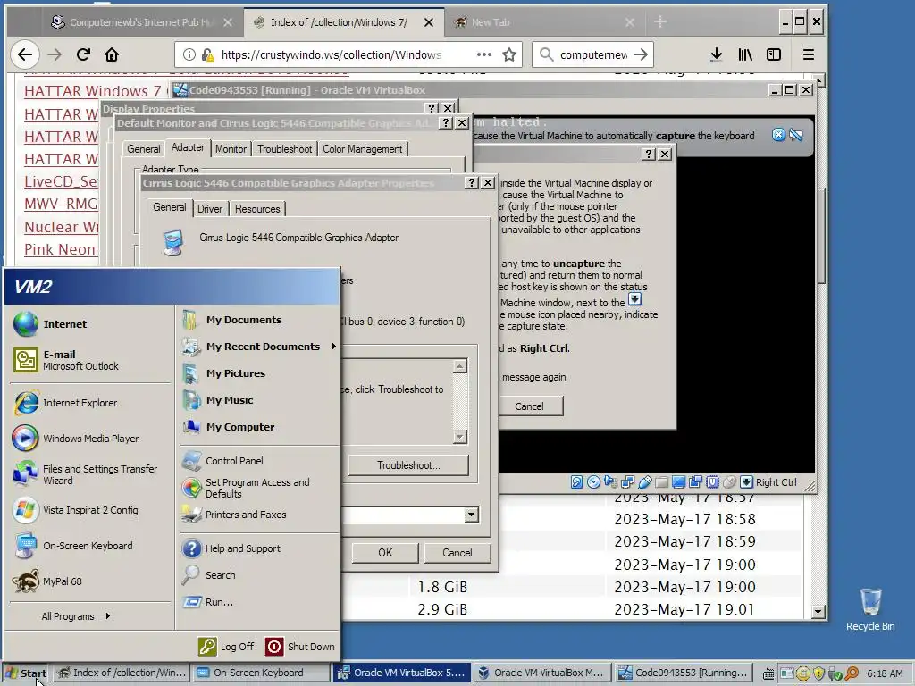Open Search from Start menu
The image size is (915, 686).
point(258,575)
